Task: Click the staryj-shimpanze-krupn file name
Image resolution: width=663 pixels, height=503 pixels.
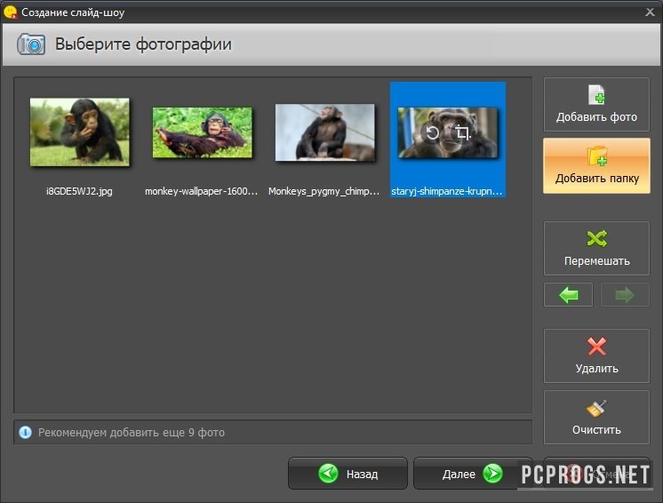Action: [446, 191]
